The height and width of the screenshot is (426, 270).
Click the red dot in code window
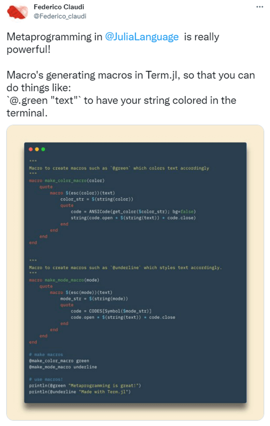pyautogui.click(x=31, y=149)
